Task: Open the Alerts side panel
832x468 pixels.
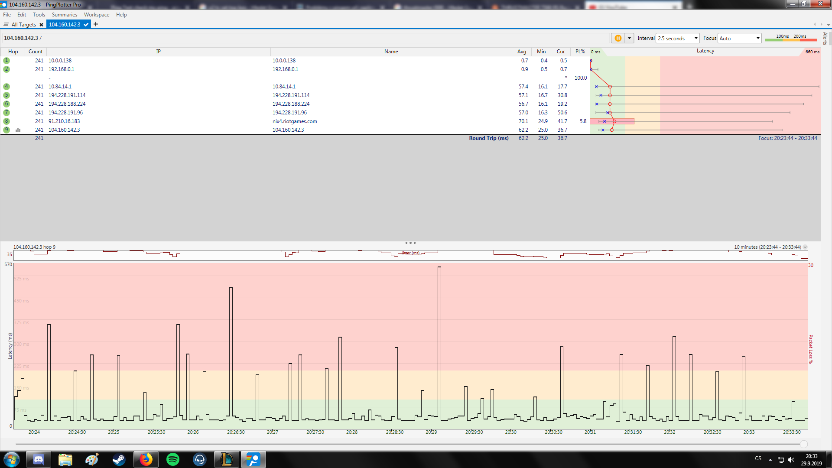Action: (x=825, y=38)
